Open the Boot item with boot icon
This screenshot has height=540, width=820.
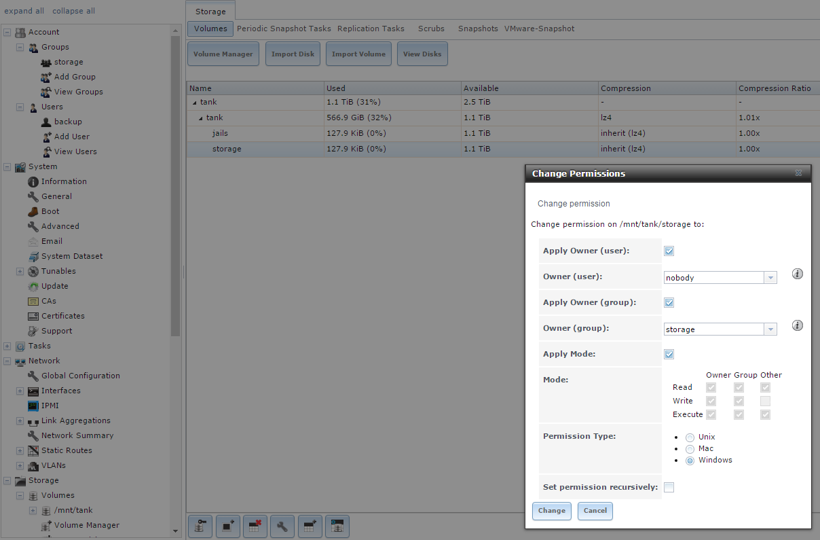click(50, 211)
